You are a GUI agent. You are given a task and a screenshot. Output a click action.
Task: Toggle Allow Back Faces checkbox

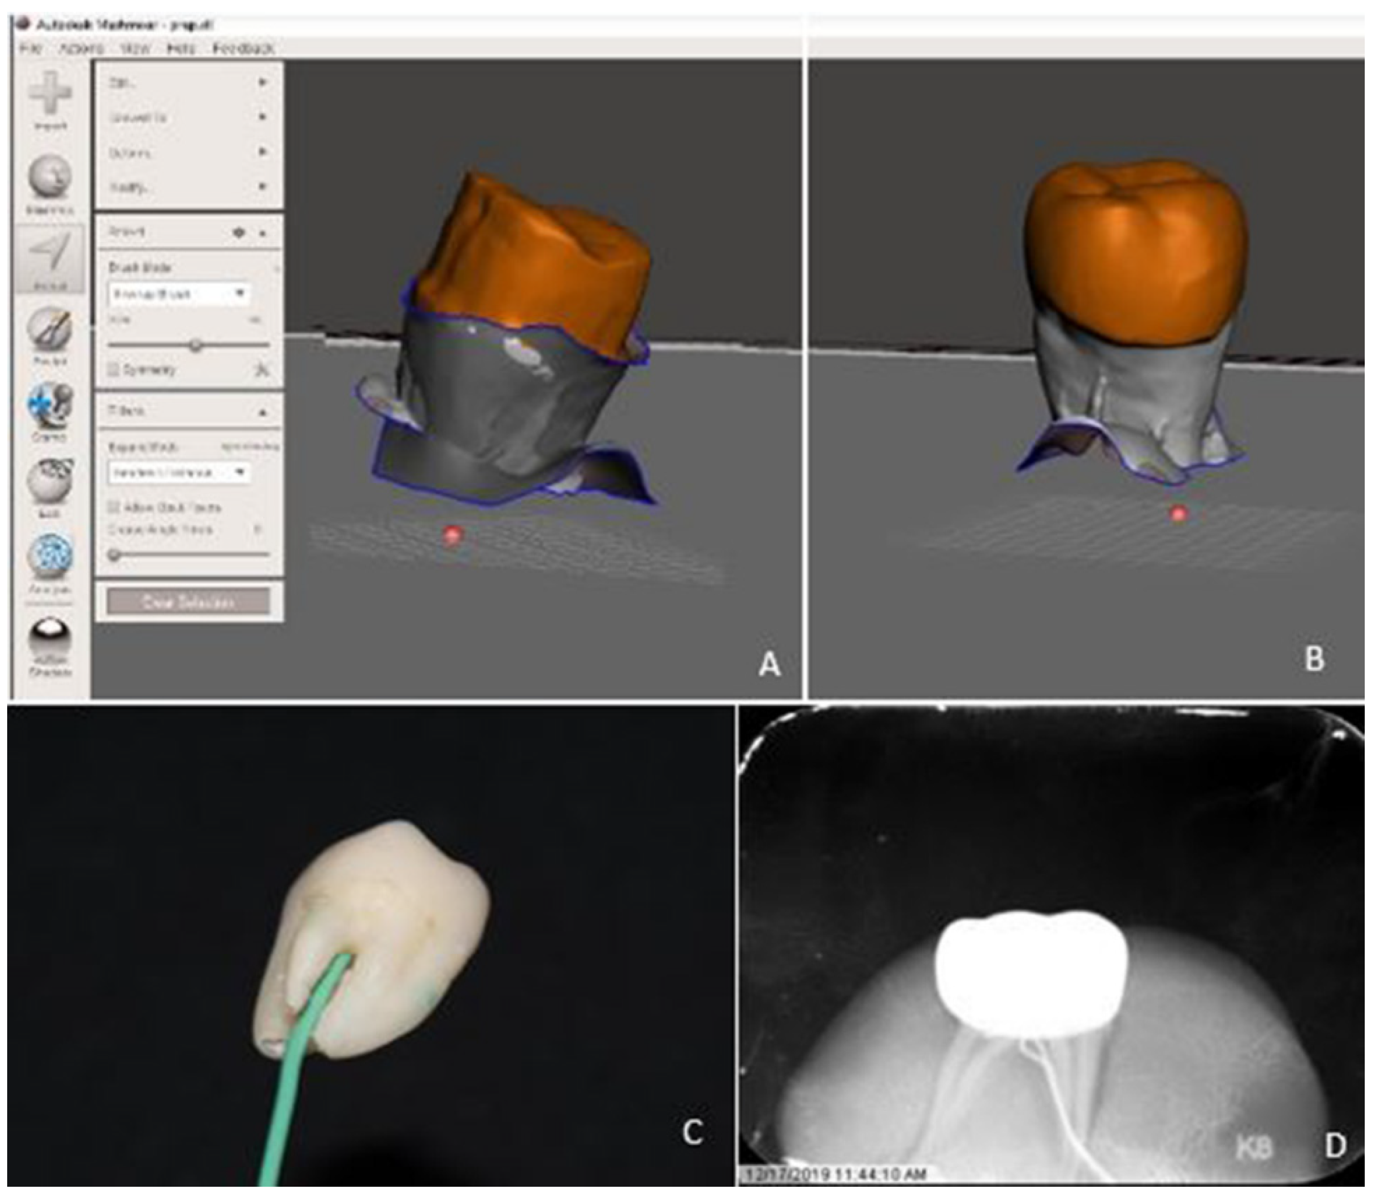point(114,507)
